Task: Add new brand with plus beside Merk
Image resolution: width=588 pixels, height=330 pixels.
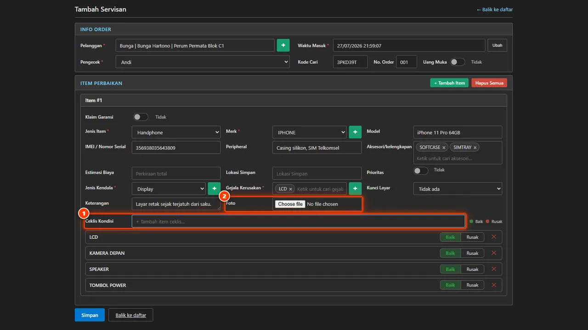Action: point(355,132)
